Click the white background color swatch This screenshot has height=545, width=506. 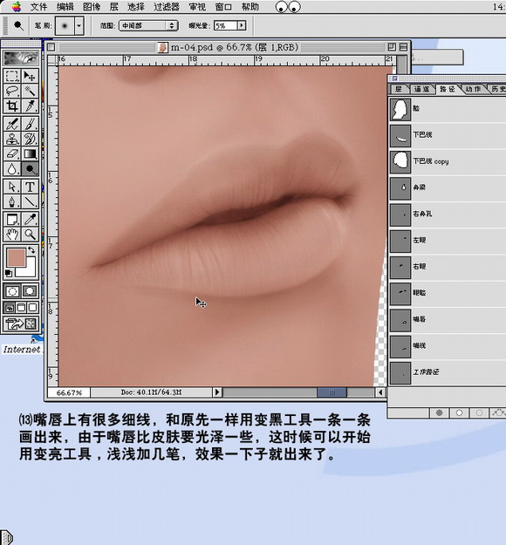click(30, 269)
